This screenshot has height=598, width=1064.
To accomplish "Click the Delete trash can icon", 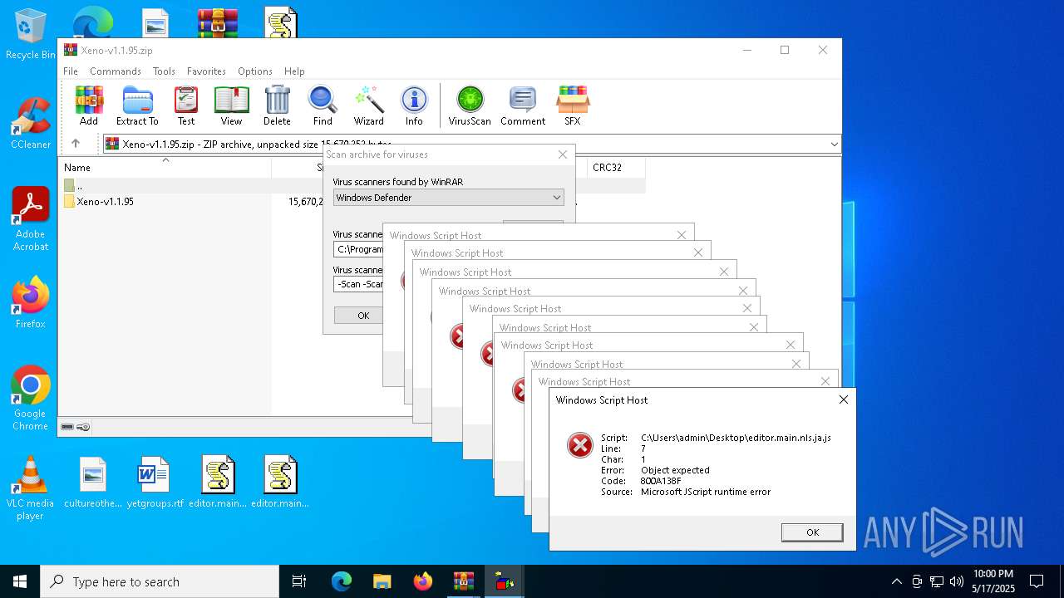I will click(x=277, y=105).
